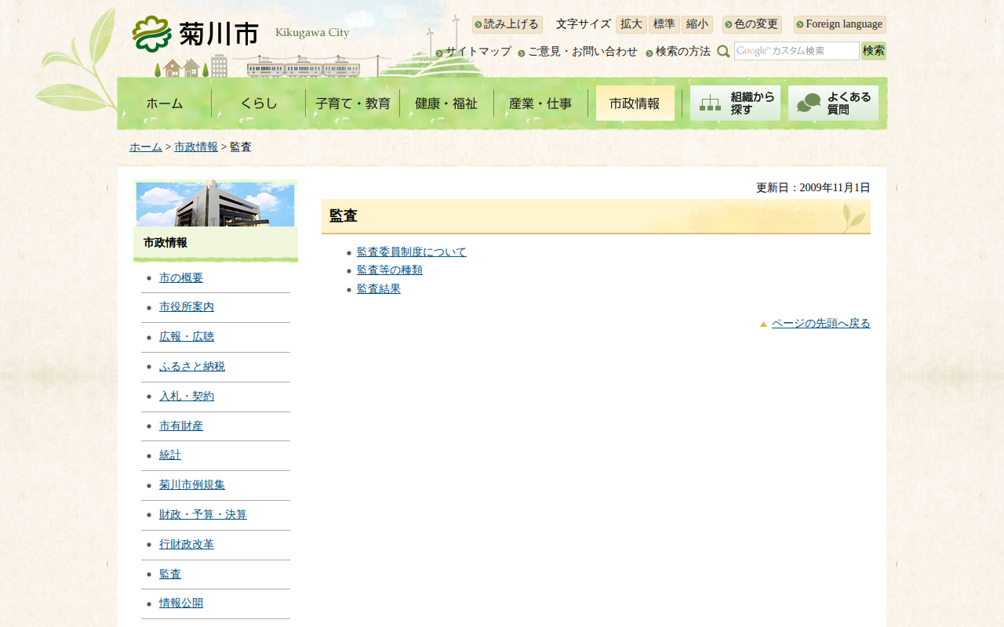
Task: Click 市政情報 breadcrumb link
Action: pyautogui.click(x=196, y=147)
